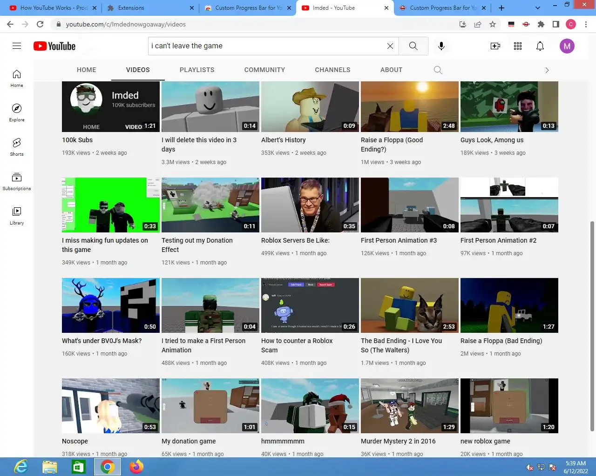Open new roblox game video title
This screenshot has height=476, width=596.
pos(485,441)
